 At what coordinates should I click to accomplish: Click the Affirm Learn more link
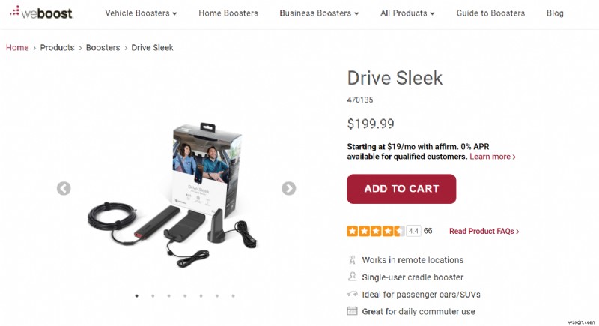(492, 157)
